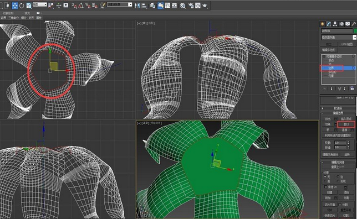The image size is (357, 219).
Task: Click the 利用所选内容创建图形 button
Action: click(338, 135)
